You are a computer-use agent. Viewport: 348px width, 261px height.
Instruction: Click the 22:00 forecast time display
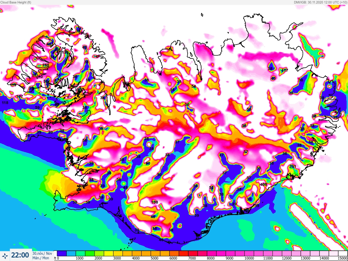coord(20,255)
